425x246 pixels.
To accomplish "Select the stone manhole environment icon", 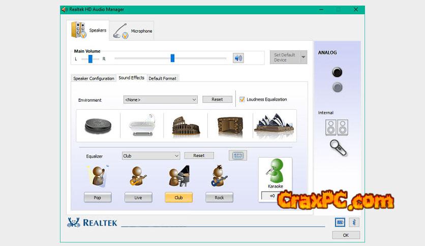I will 98,126.
